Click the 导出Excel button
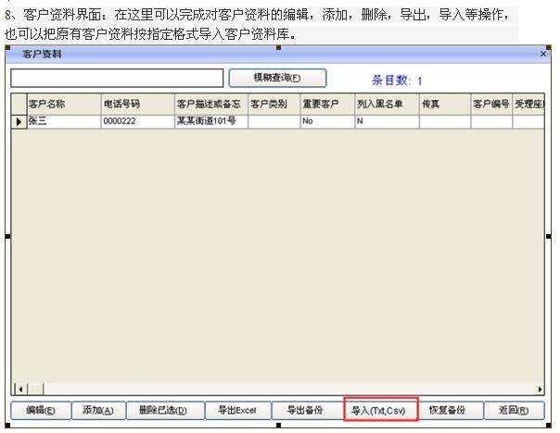 tap(238, 410)
